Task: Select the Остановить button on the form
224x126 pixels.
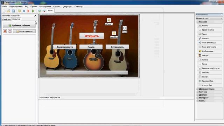Action: [x=117, y=47]
